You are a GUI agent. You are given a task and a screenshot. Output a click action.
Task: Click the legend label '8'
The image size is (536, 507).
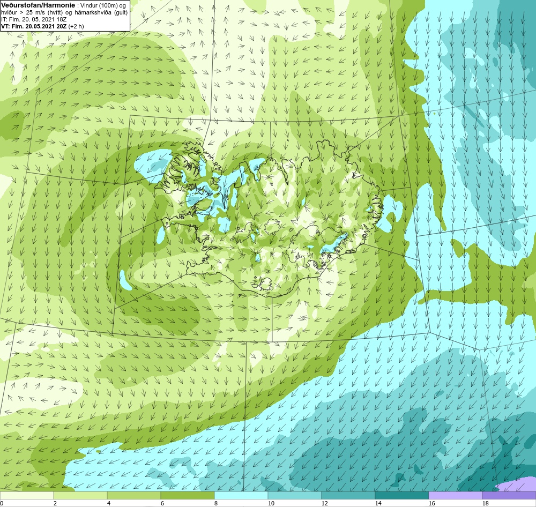pos(216,503)
